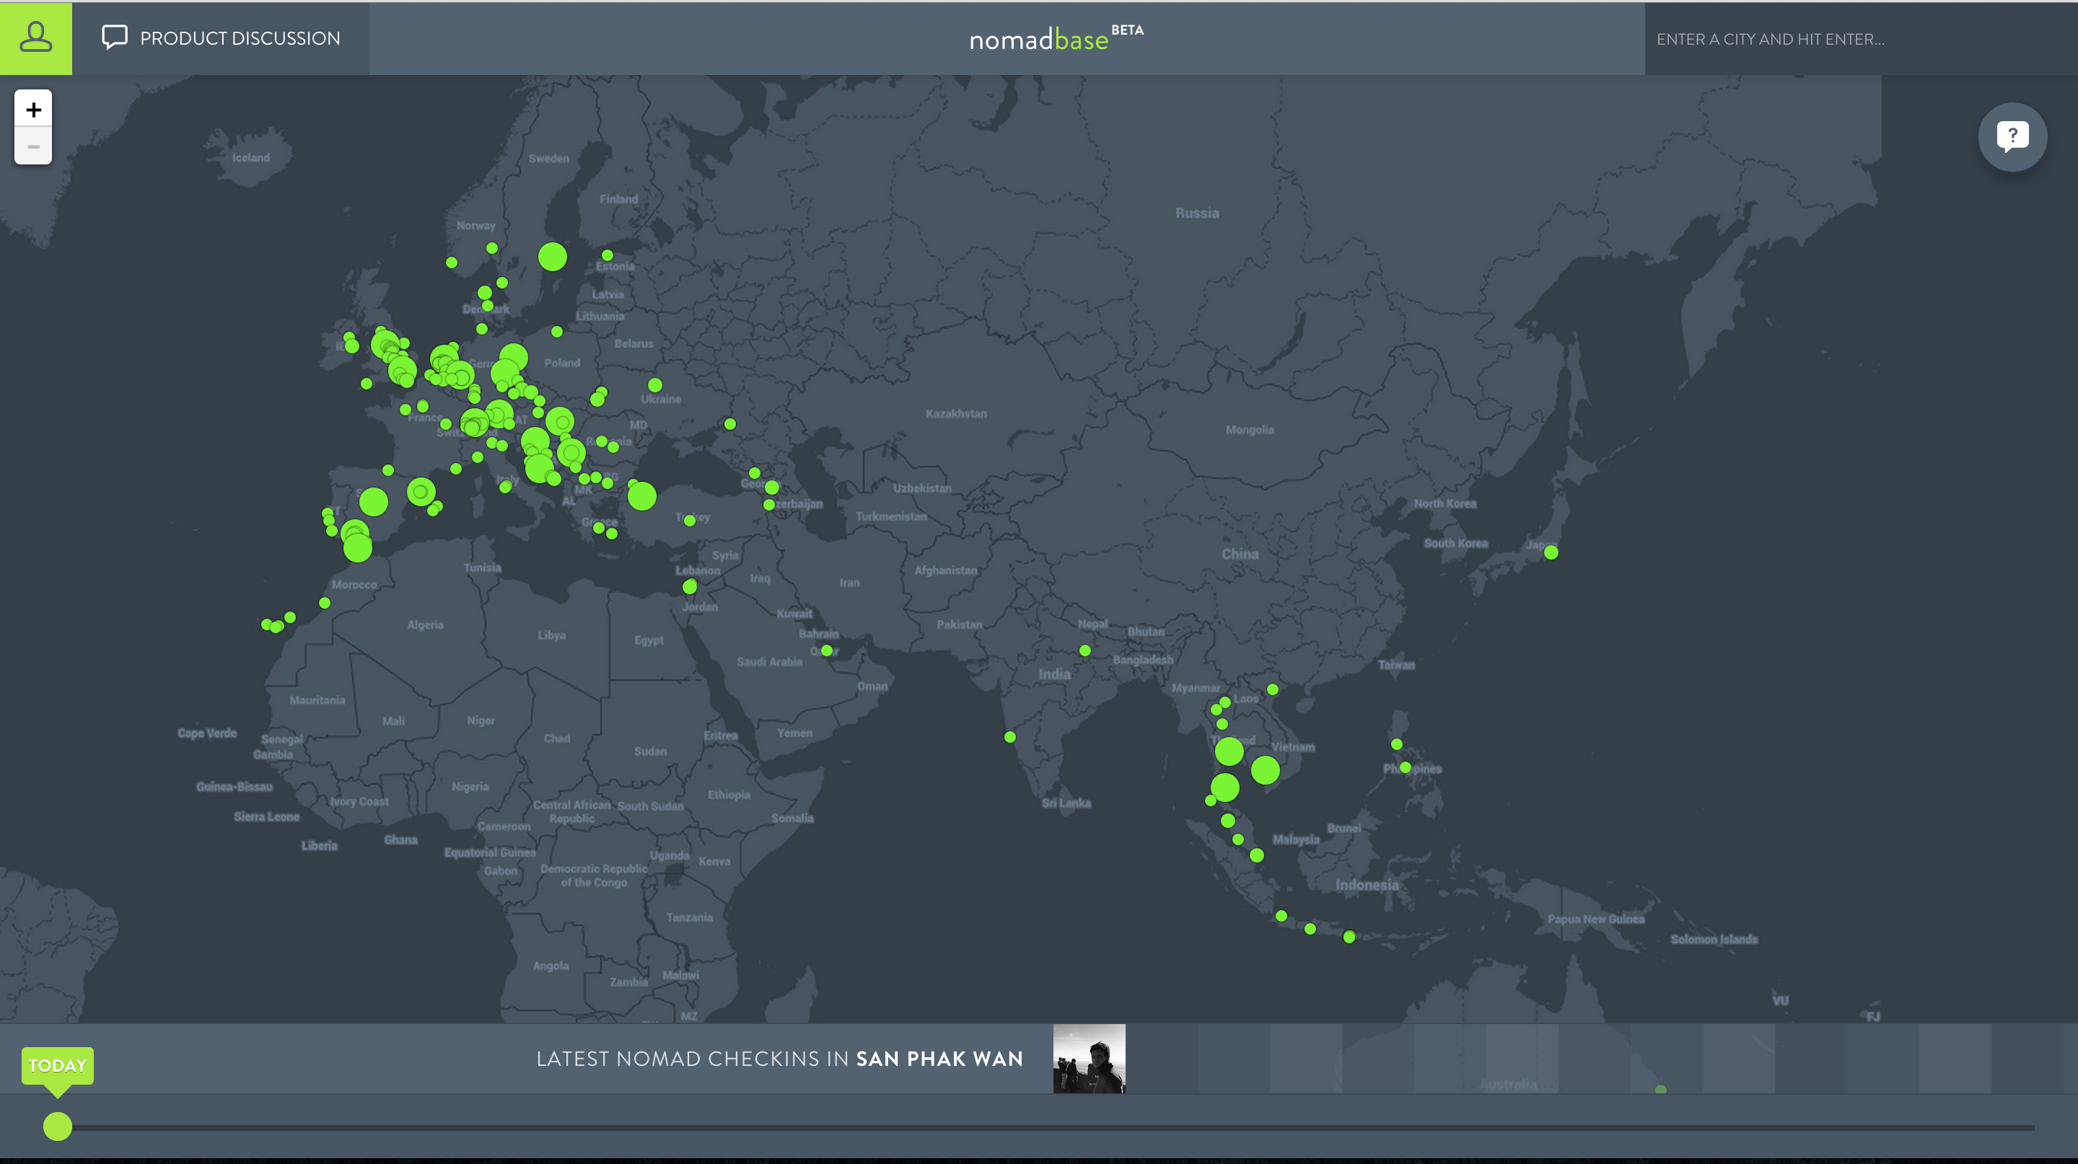Click the chat bubble discussion icon
This screenshot has width=2078, height=1164.
coord(115,37)
